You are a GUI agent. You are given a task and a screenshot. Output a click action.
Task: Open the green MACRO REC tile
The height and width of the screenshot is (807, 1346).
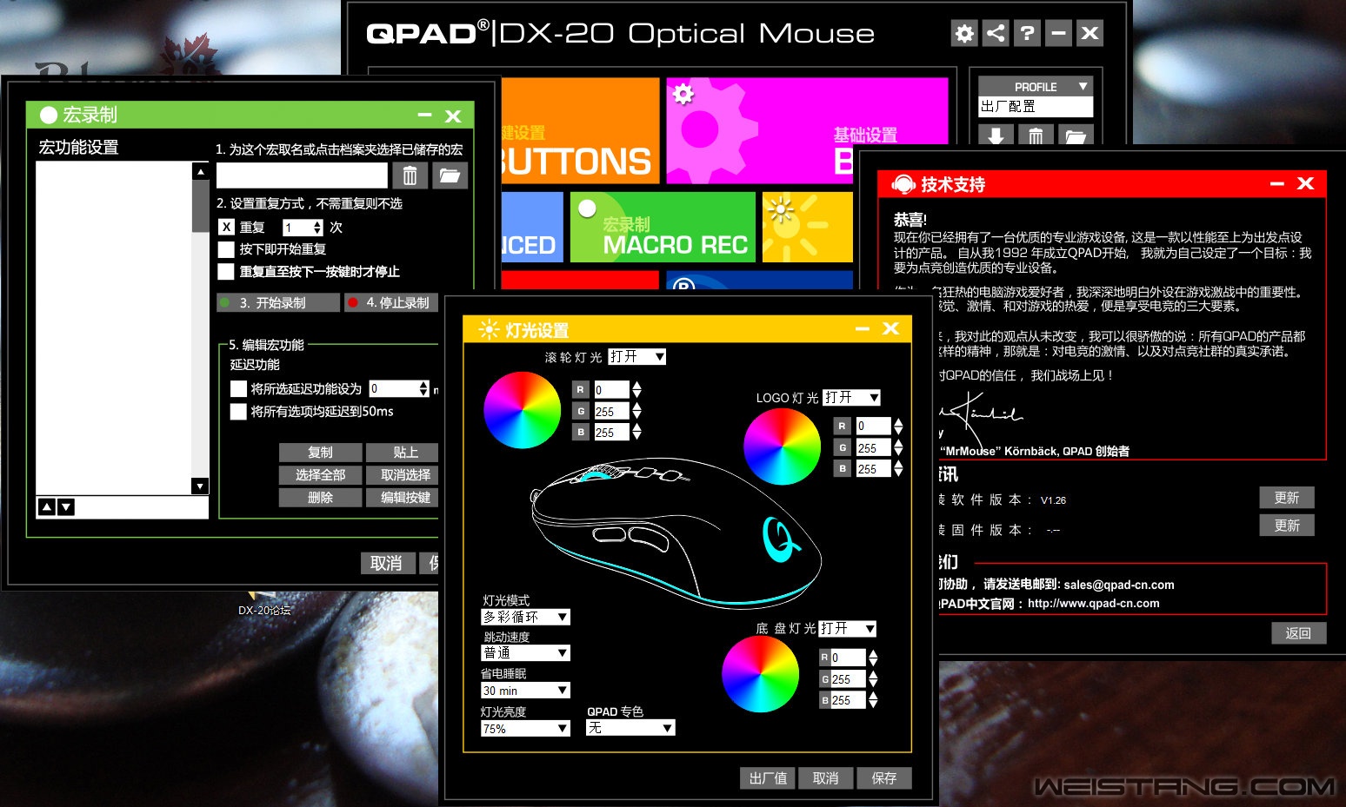[663, 227]
